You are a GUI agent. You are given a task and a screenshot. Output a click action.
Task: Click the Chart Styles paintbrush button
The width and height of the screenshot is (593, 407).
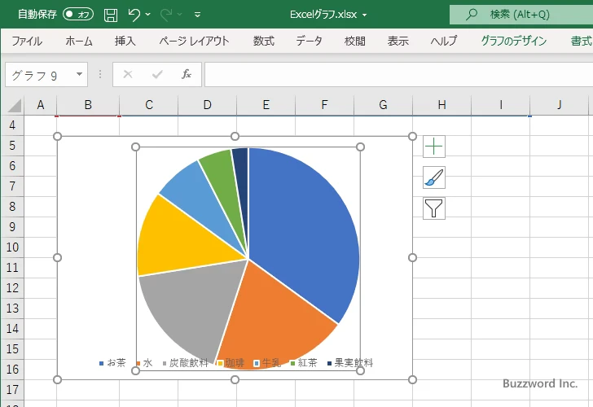coord(434,177)
